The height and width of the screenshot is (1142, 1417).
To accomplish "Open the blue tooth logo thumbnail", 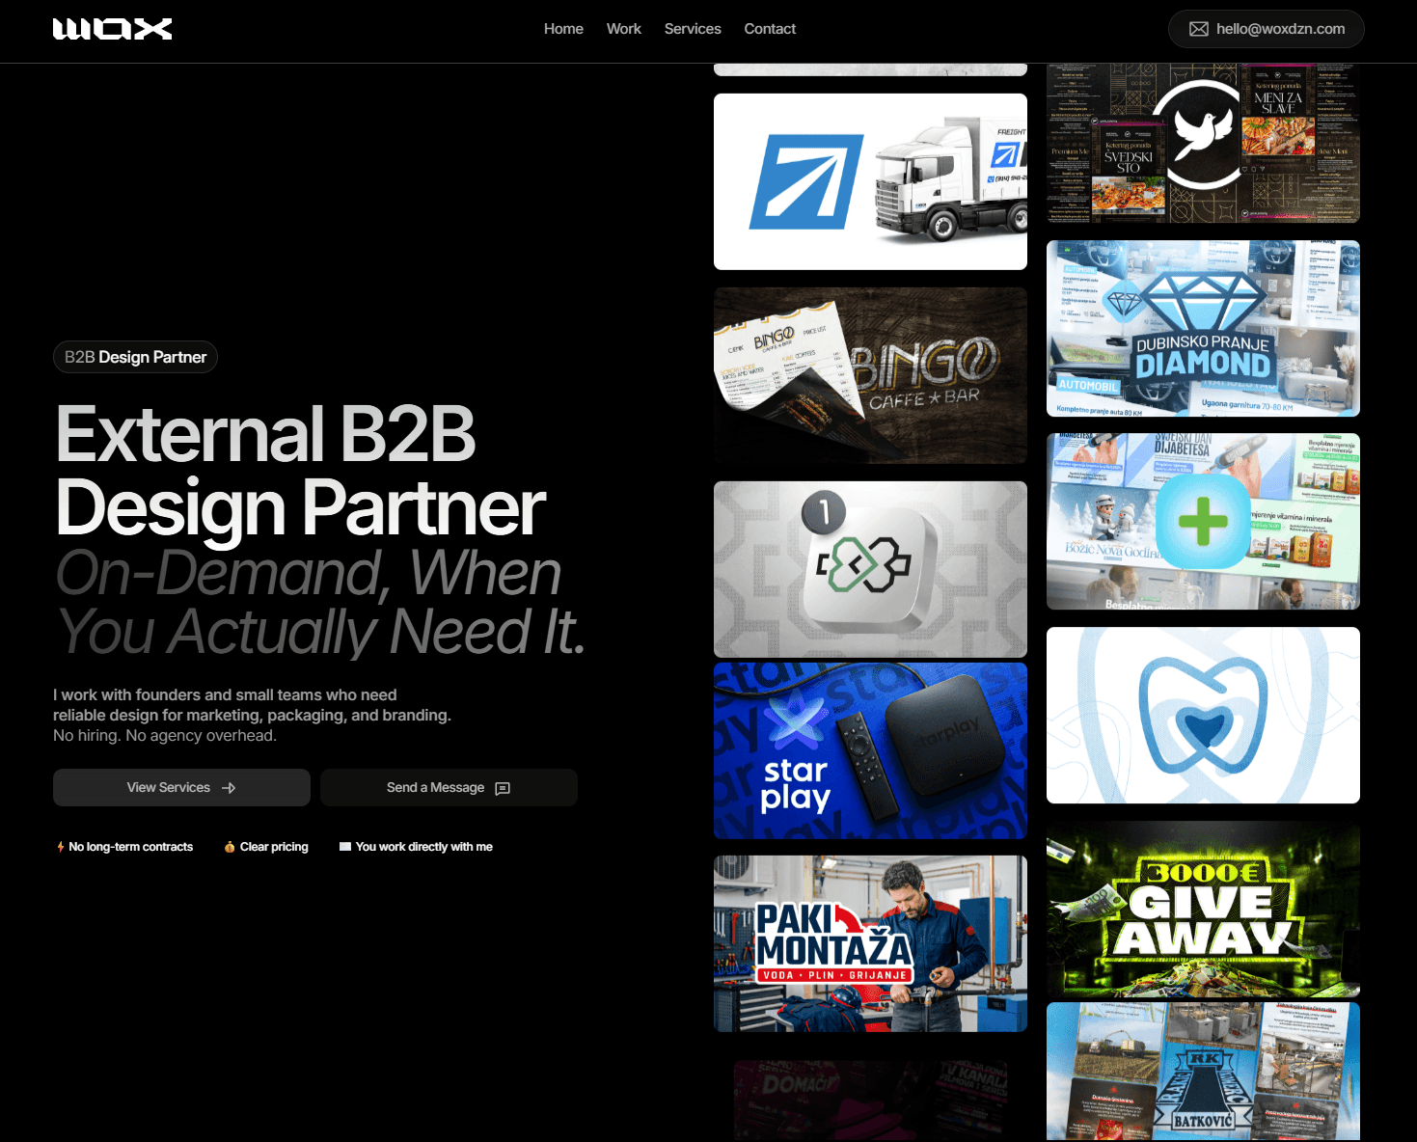I will [1203, 715].
